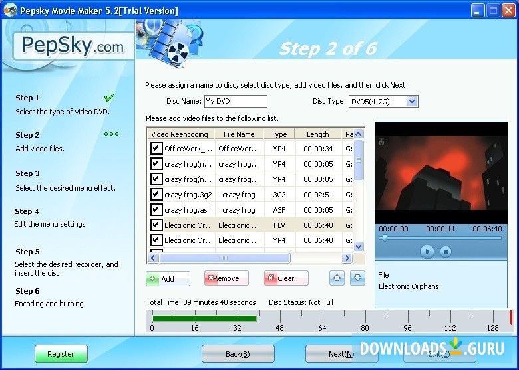519x370 pixels.
Task: Sort by Type column header
Action: coord(279,134)
